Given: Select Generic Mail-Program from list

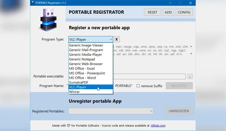Looking at the screenshot, I should click(x=91, y=50).
